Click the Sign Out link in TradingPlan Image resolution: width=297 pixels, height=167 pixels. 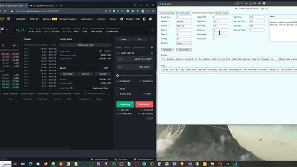(264, 8)
